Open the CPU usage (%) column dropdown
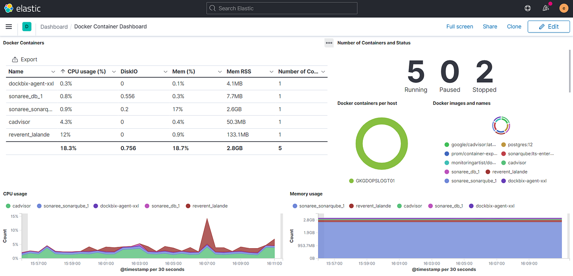This screenshot has width=573, height=276. (114, 71)
